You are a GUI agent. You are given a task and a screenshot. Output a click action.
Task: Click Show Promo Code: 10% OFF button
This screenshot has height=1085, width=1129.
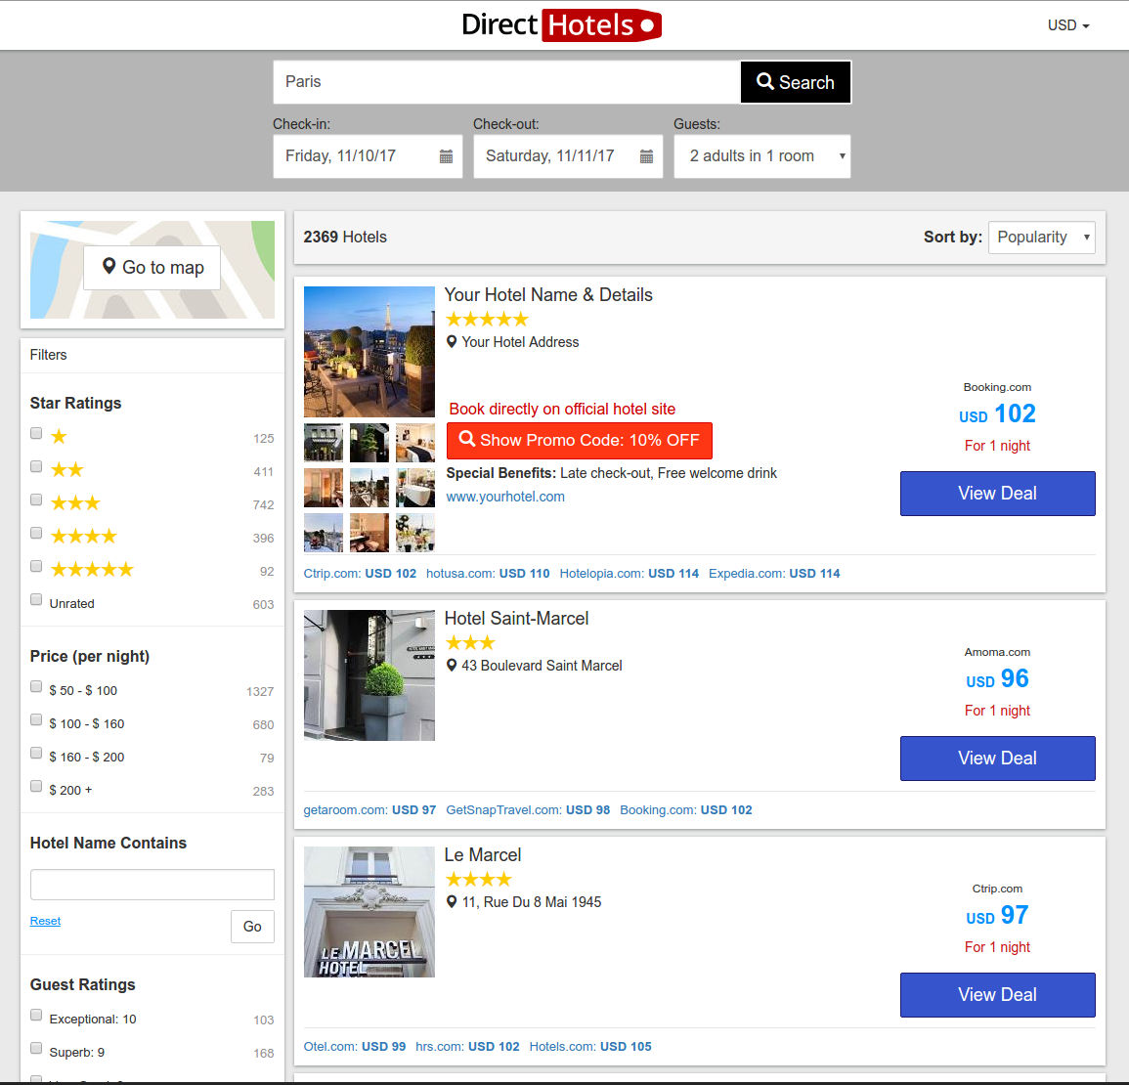(x=579, y=440)
